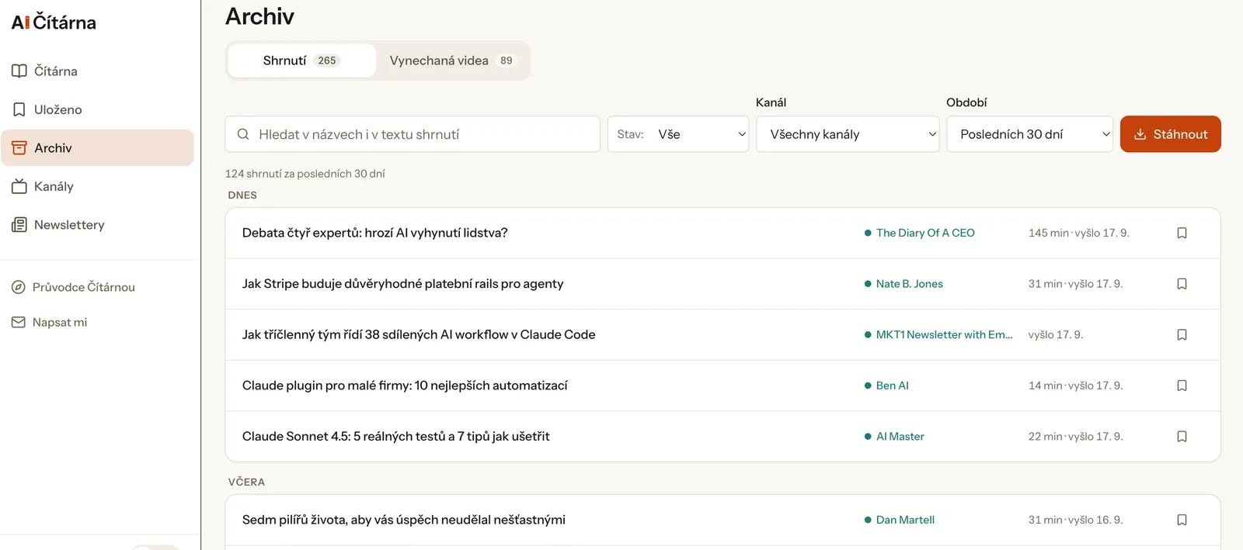Bookmark the tříčlenný tým Claude Code summary

pos(1182,334)
